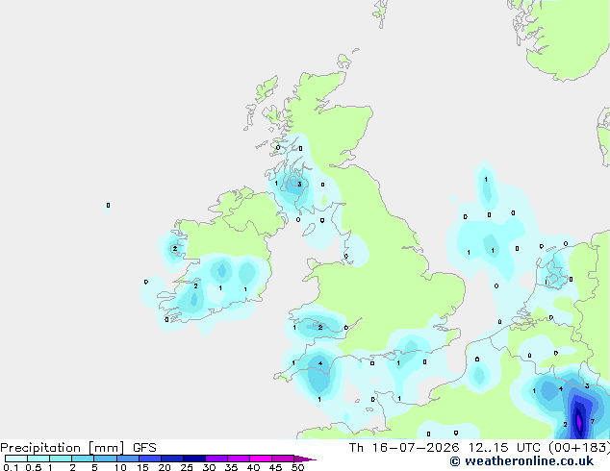This screenshot has height=471, width=610.
Task: Click the "GFS" model label
Action: [x=144, y=448]
